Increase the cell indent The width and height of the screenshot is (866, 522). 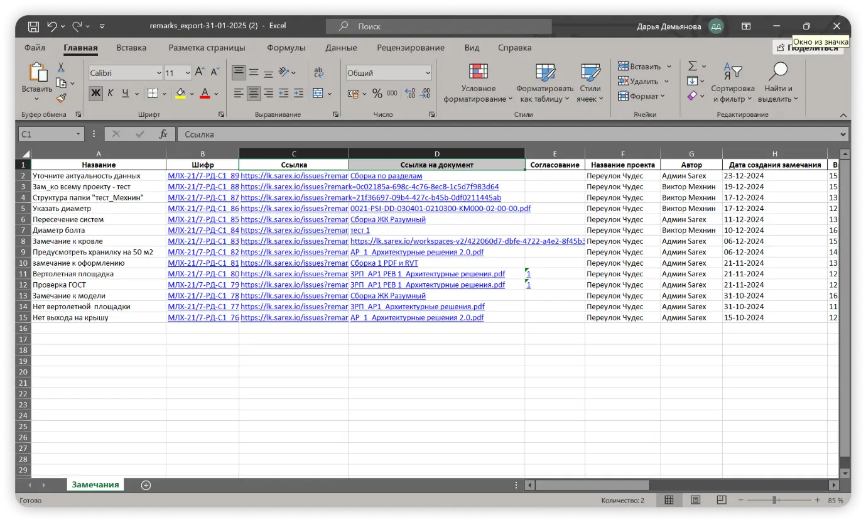[x=298, y=94]
